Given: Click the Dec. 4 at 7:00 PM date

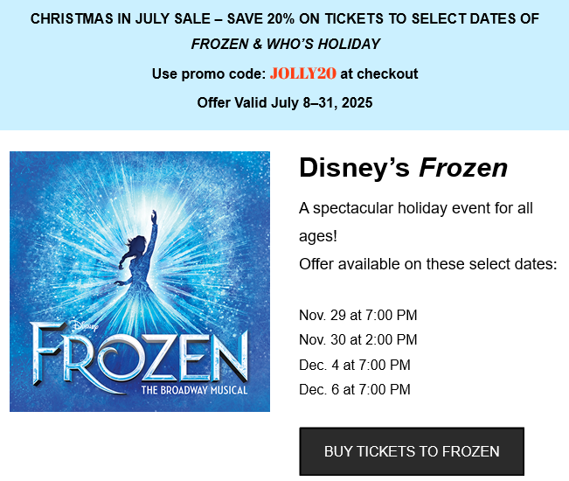Looking at the screenshot, I should (x=355, y=365).
